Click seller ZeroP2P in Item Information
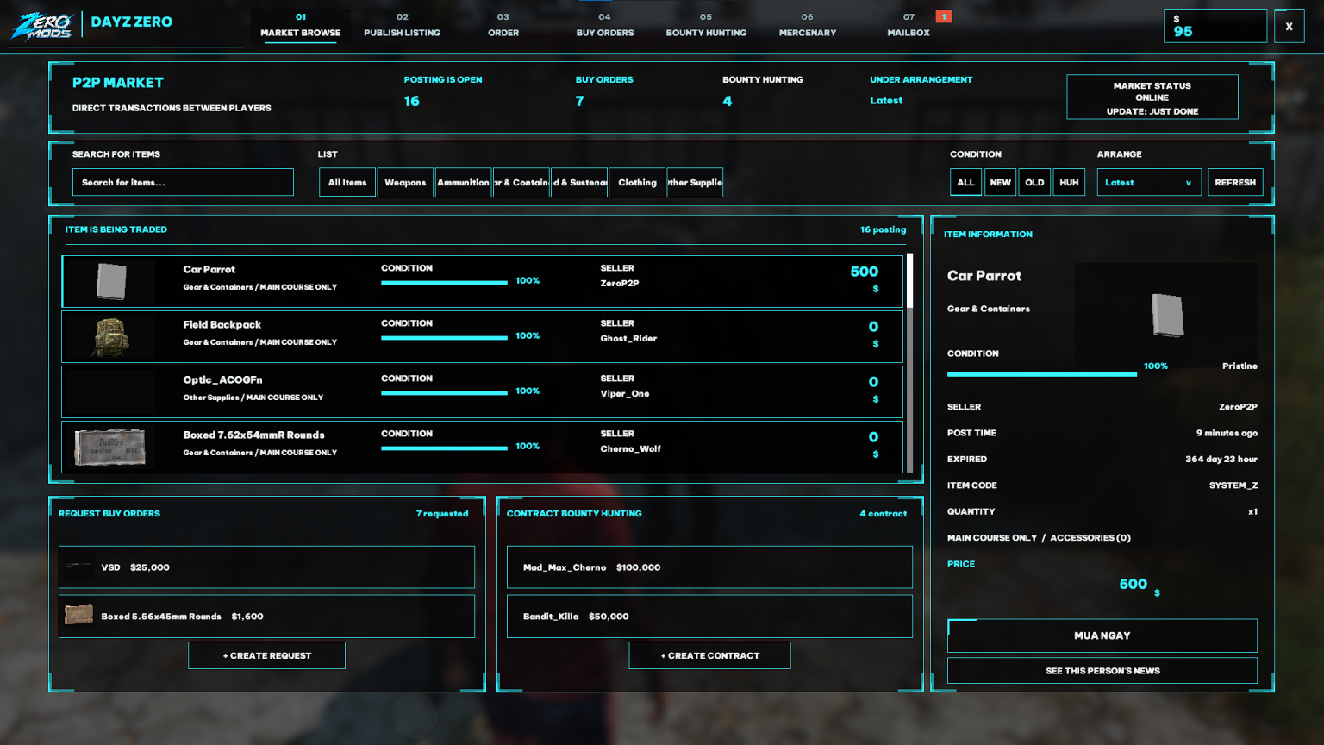1324x745 pixels. coord(1238,407)
